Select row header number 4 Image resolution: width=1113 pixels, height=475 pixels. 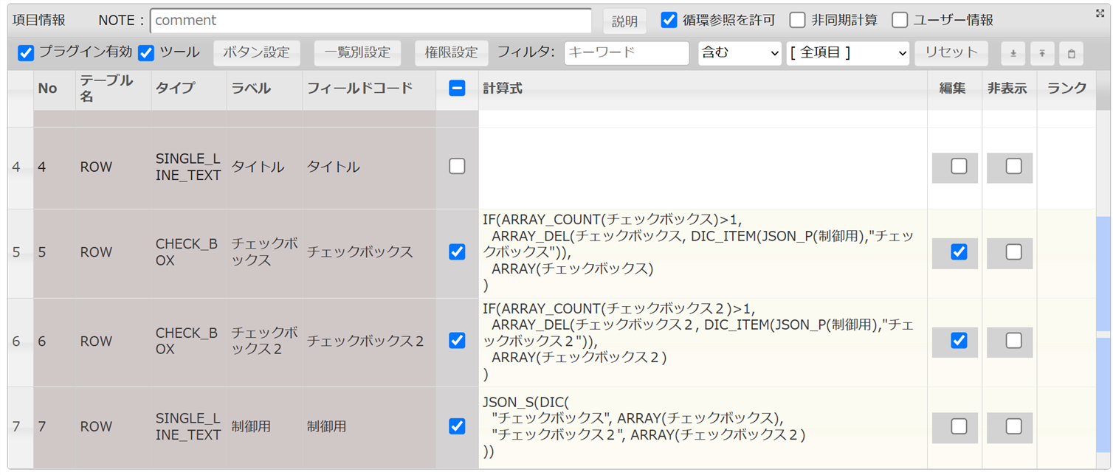20,167
